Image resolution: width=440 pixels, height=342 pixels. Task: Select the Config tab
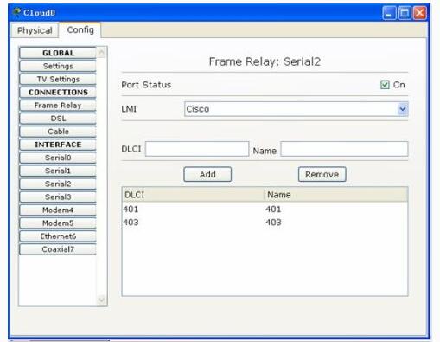[x=80, y=29]
